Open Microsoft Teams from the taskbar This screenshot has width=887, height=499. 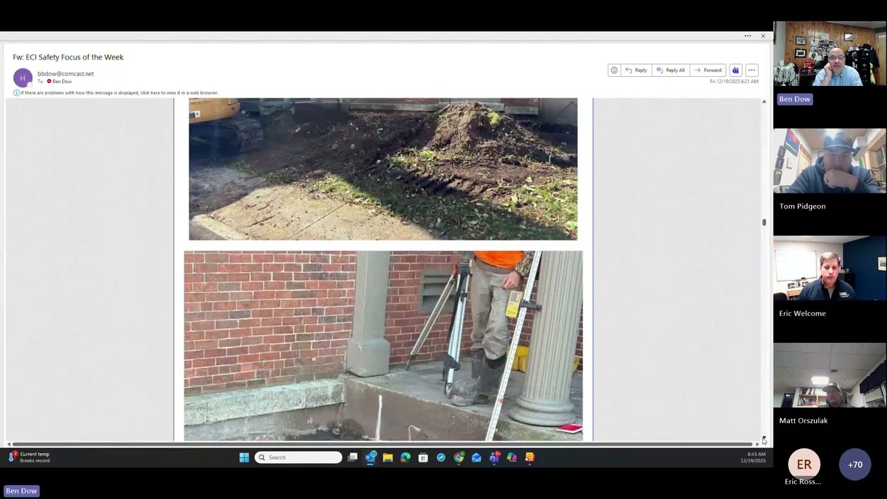[x=494, y=457]
